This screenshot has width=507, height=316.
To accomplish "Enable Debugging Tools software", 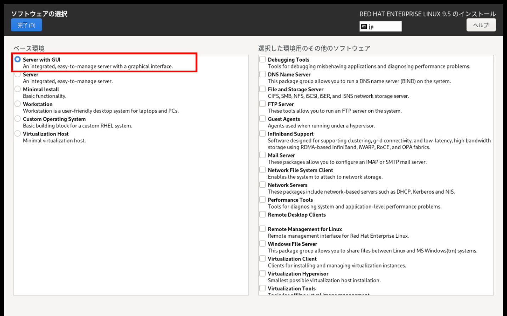I will 262,59.
